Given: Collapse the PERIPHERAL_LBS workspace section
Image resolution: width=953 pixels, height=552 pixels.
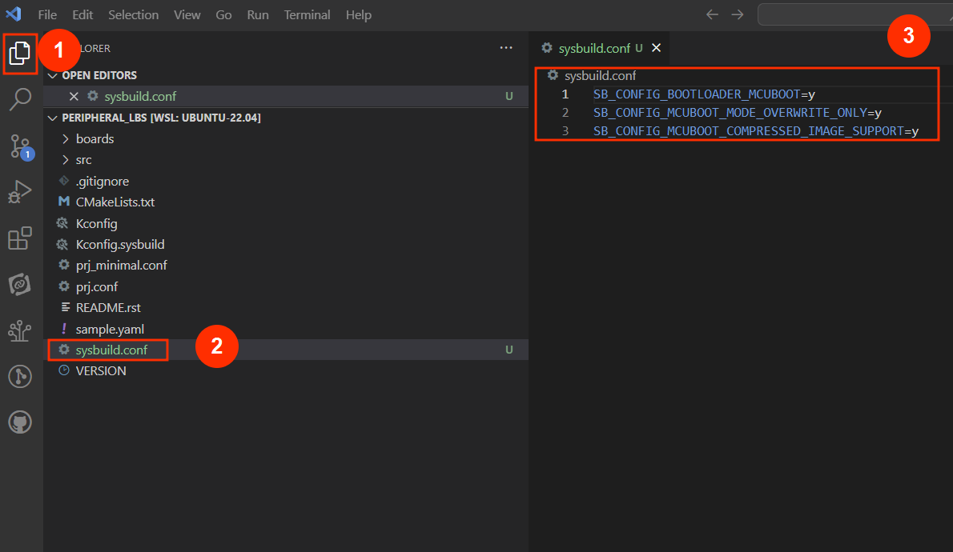Looking at the screenshot, I should (x=54, y=118).
